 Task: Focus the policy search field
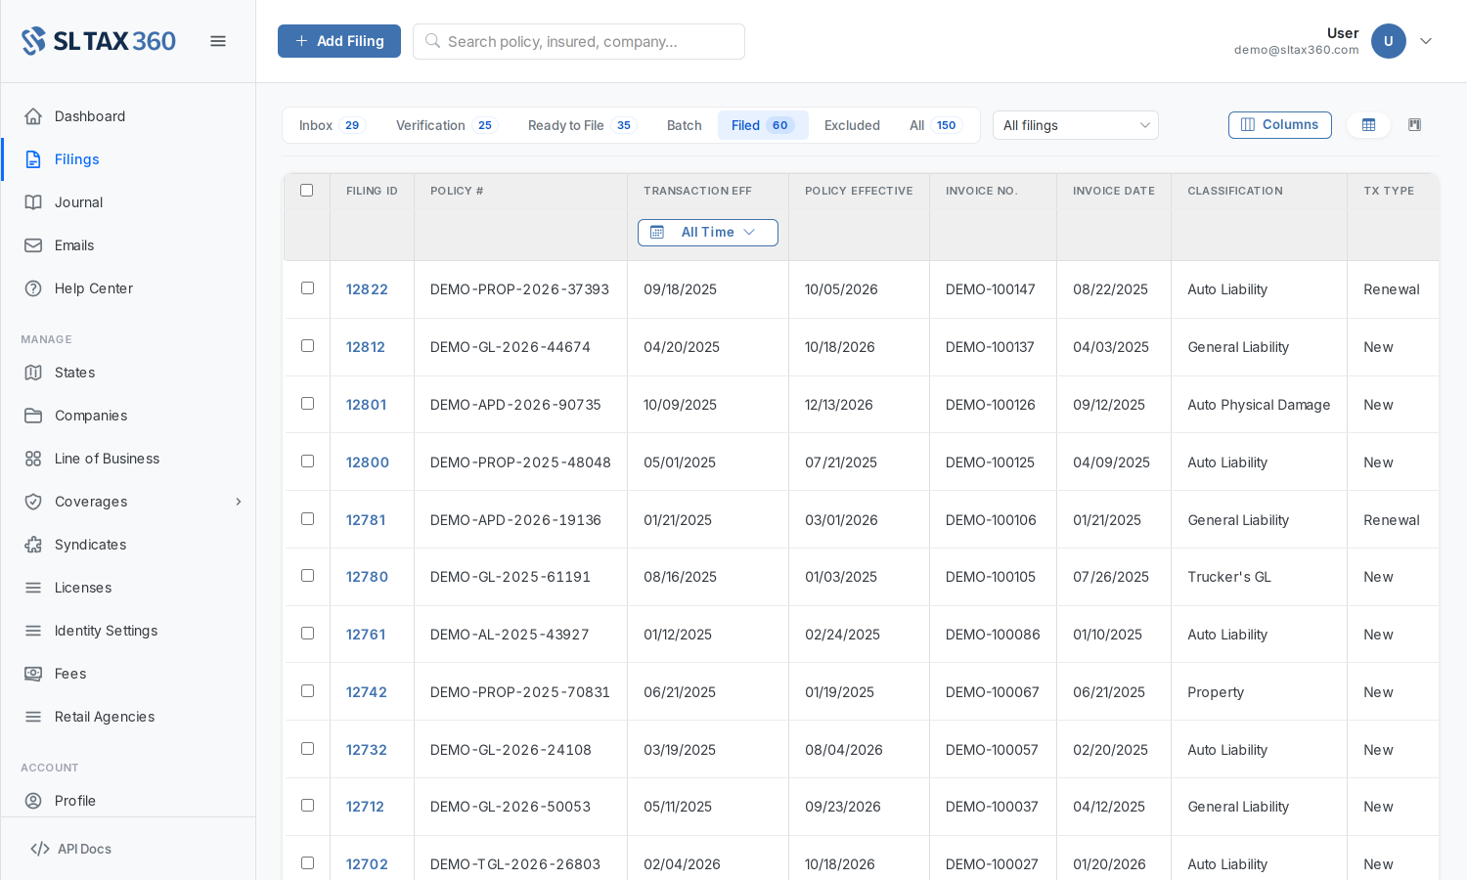pyautogui.click(x=579, y=41)
